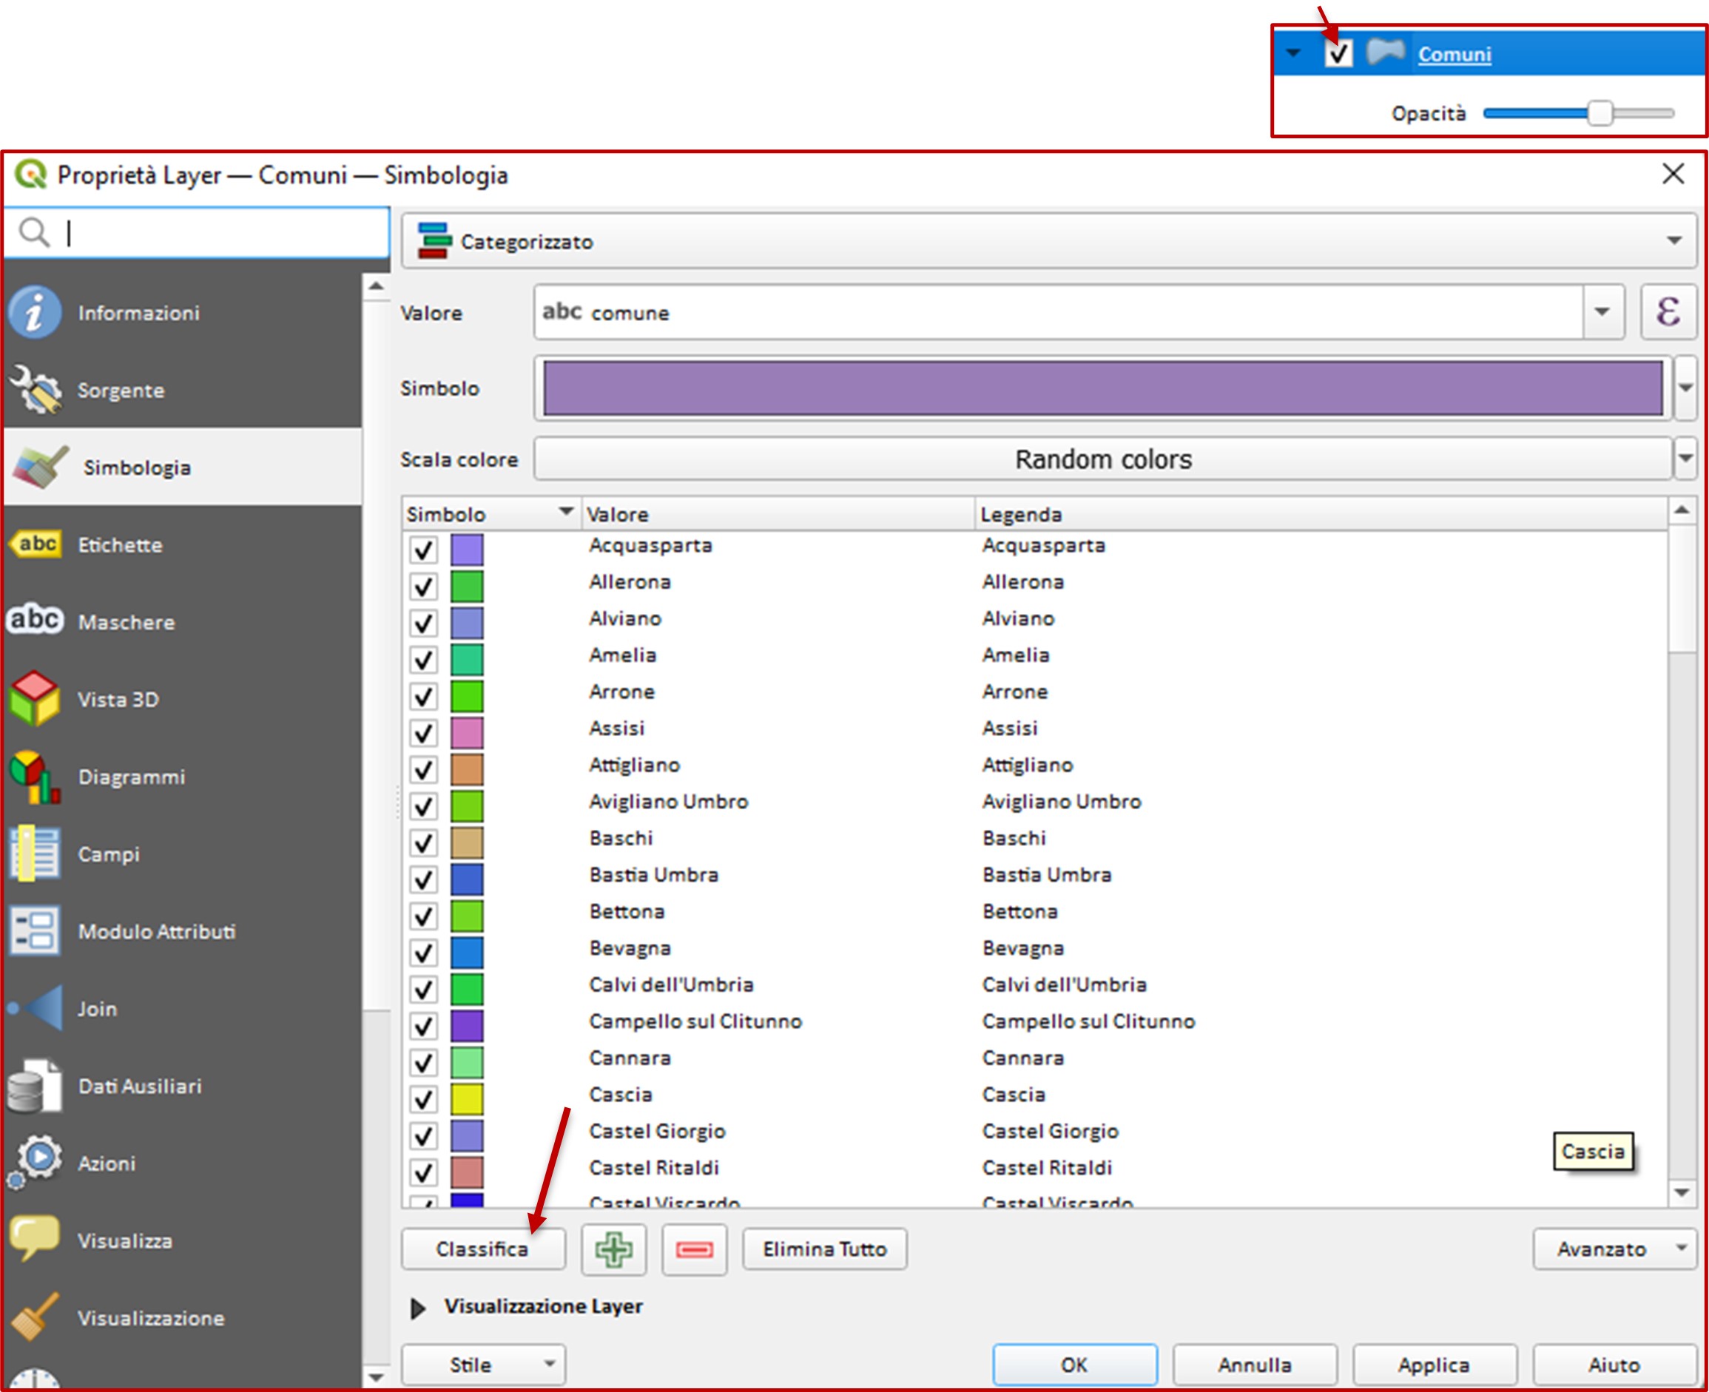Uncheck the Acquasparta category checkbox

423,550
